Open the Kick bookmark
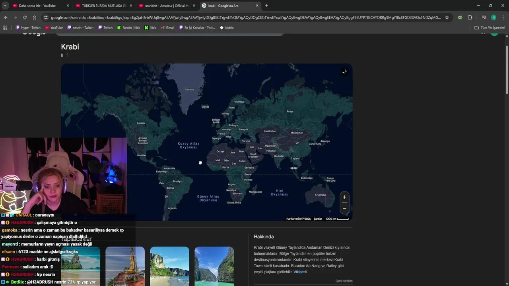This screenshot has width=509, height=286. [x=150, y=28]
